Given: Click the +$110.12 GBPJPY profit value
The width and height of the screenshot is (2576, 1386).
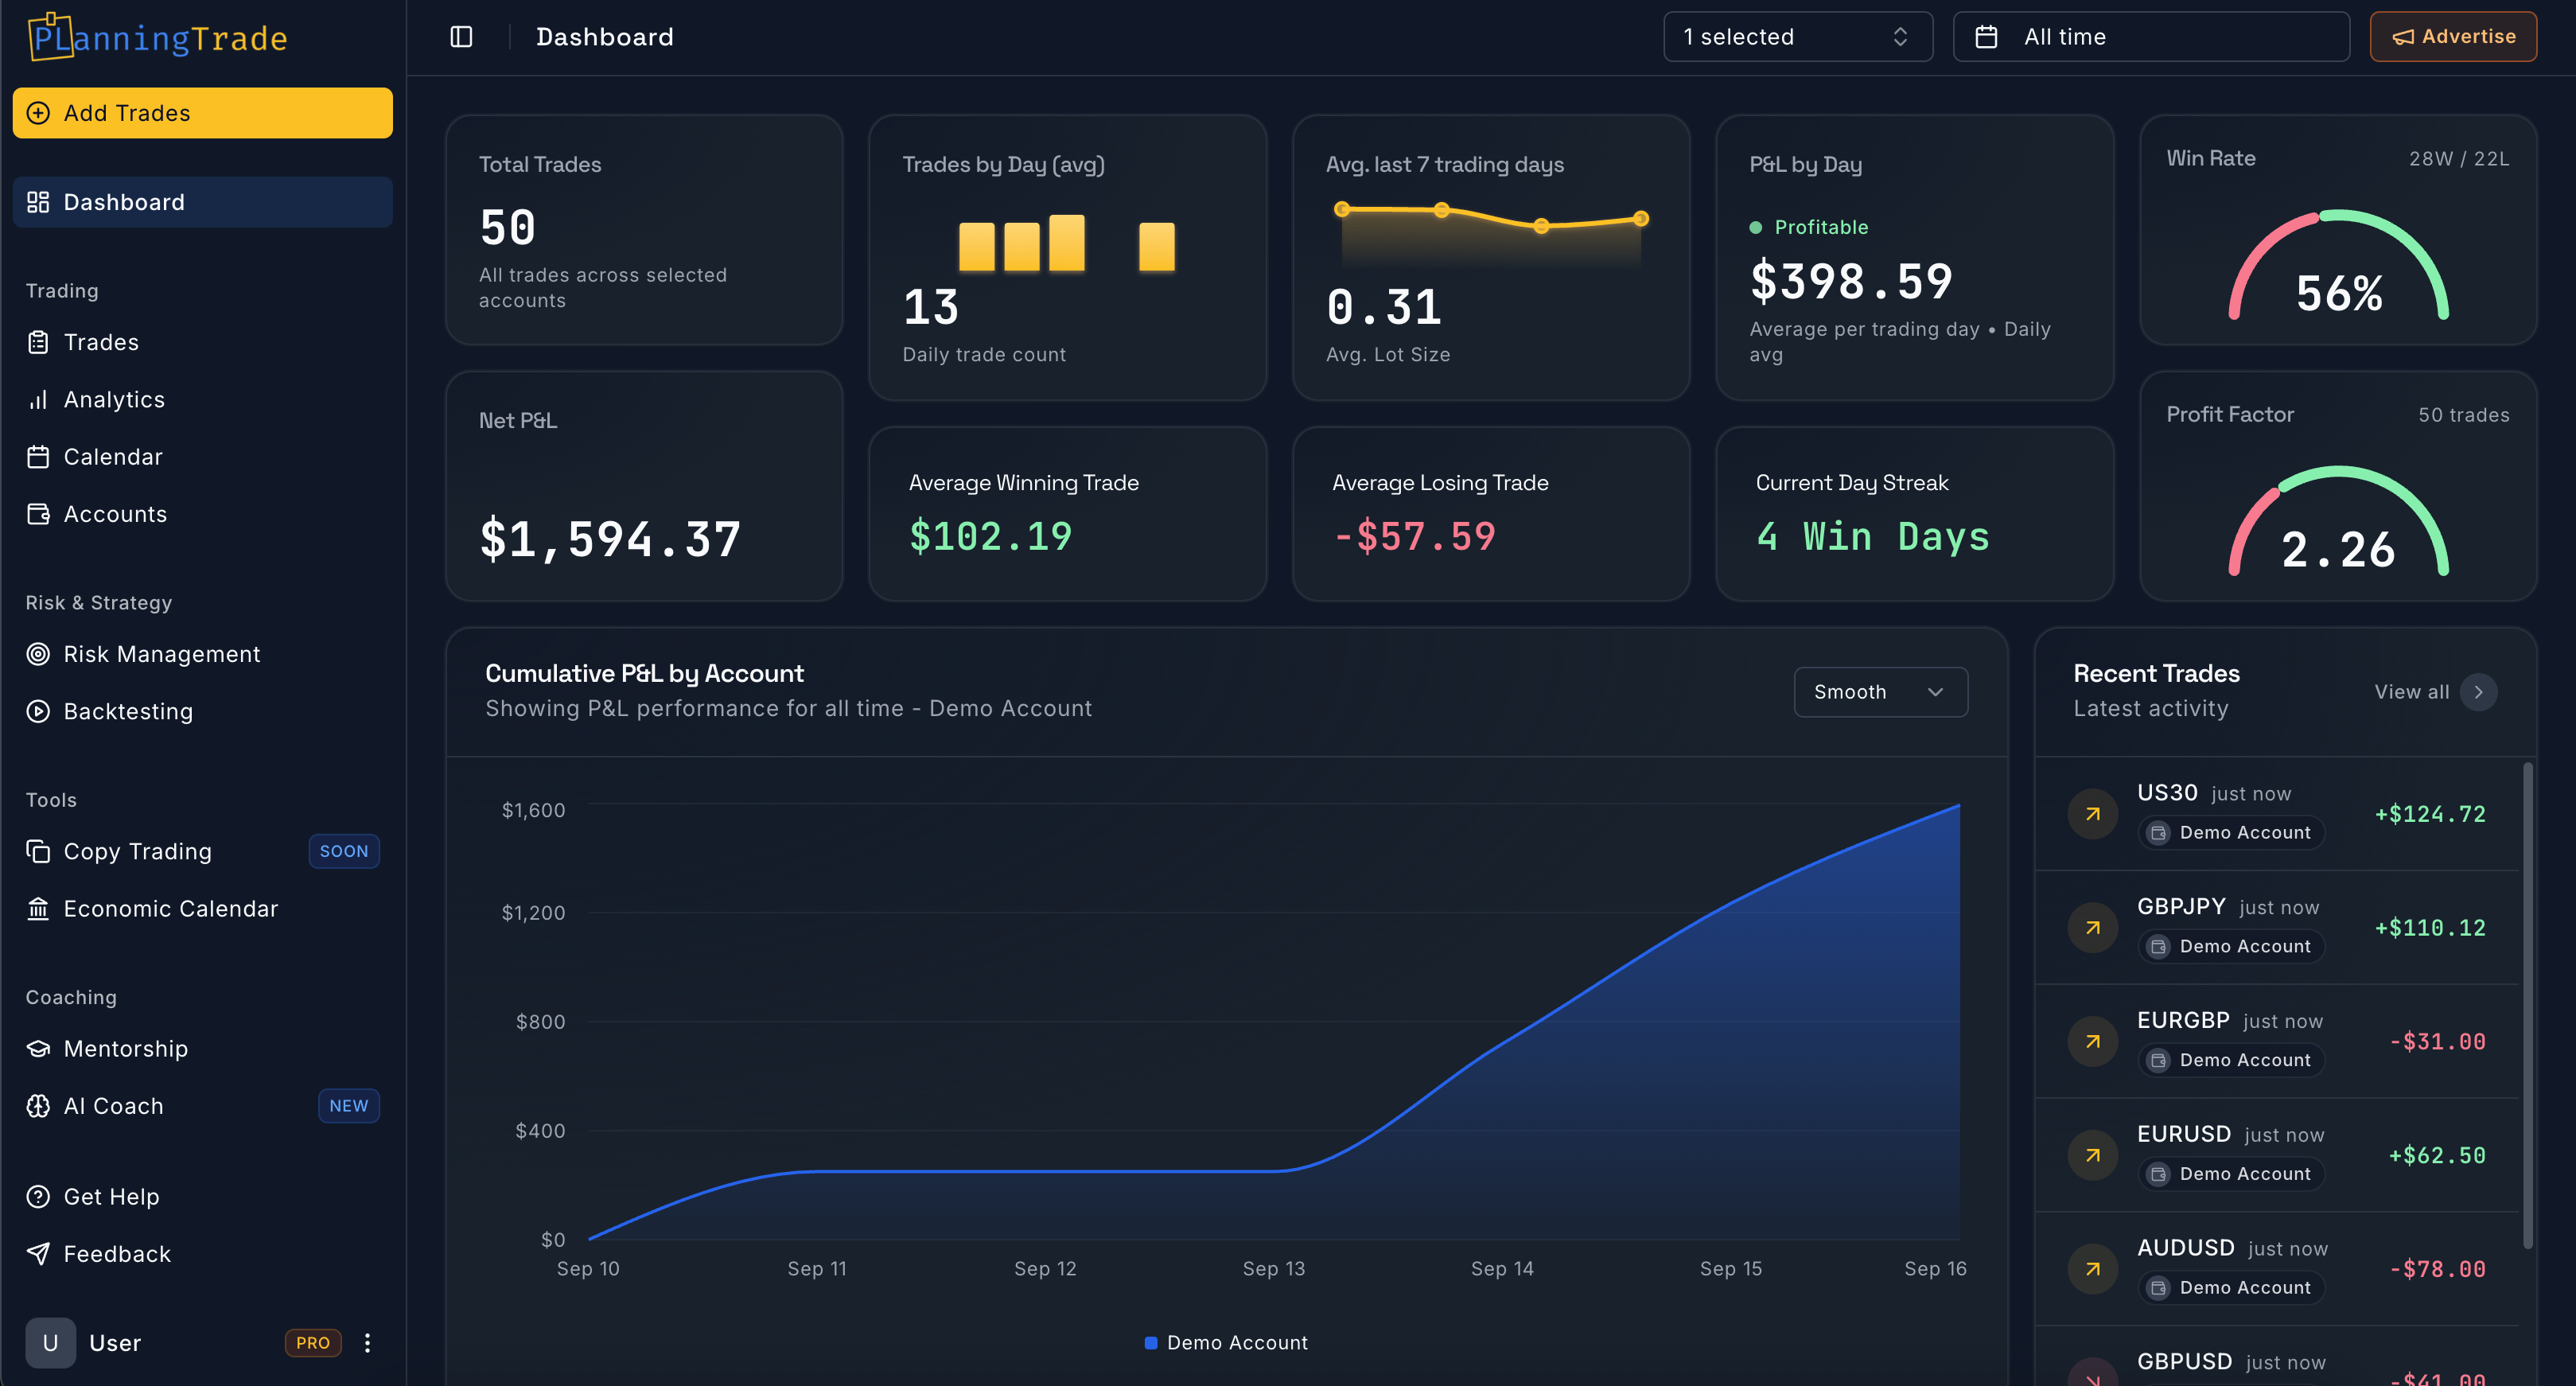Looking at the screenshot, I should pyautogui.click(x=2430, y=928).
